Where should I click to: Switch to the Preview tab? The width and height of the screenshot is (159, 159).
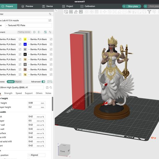[27, 6]
